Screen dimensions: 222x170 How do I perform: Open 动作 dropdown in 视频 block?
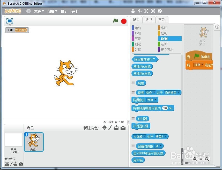coord(150,92)
